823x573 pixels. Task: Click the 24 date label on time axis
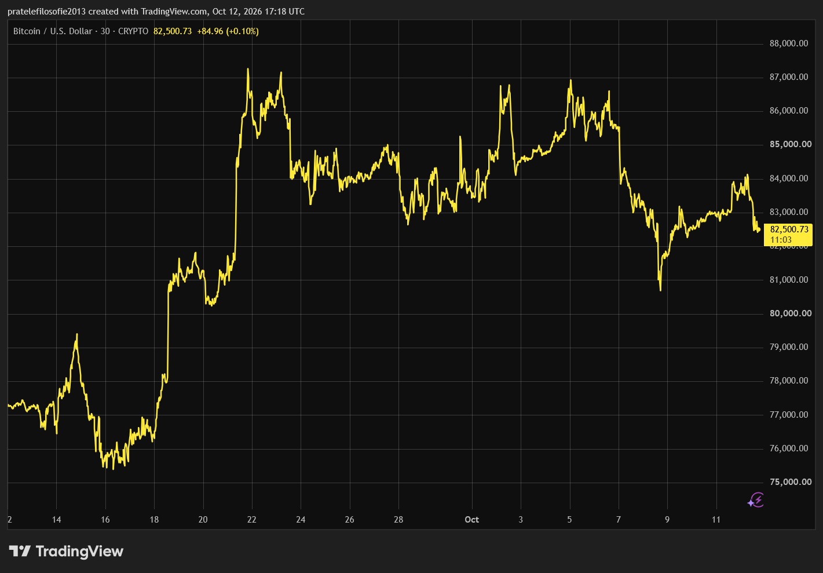tap(301, 520)
